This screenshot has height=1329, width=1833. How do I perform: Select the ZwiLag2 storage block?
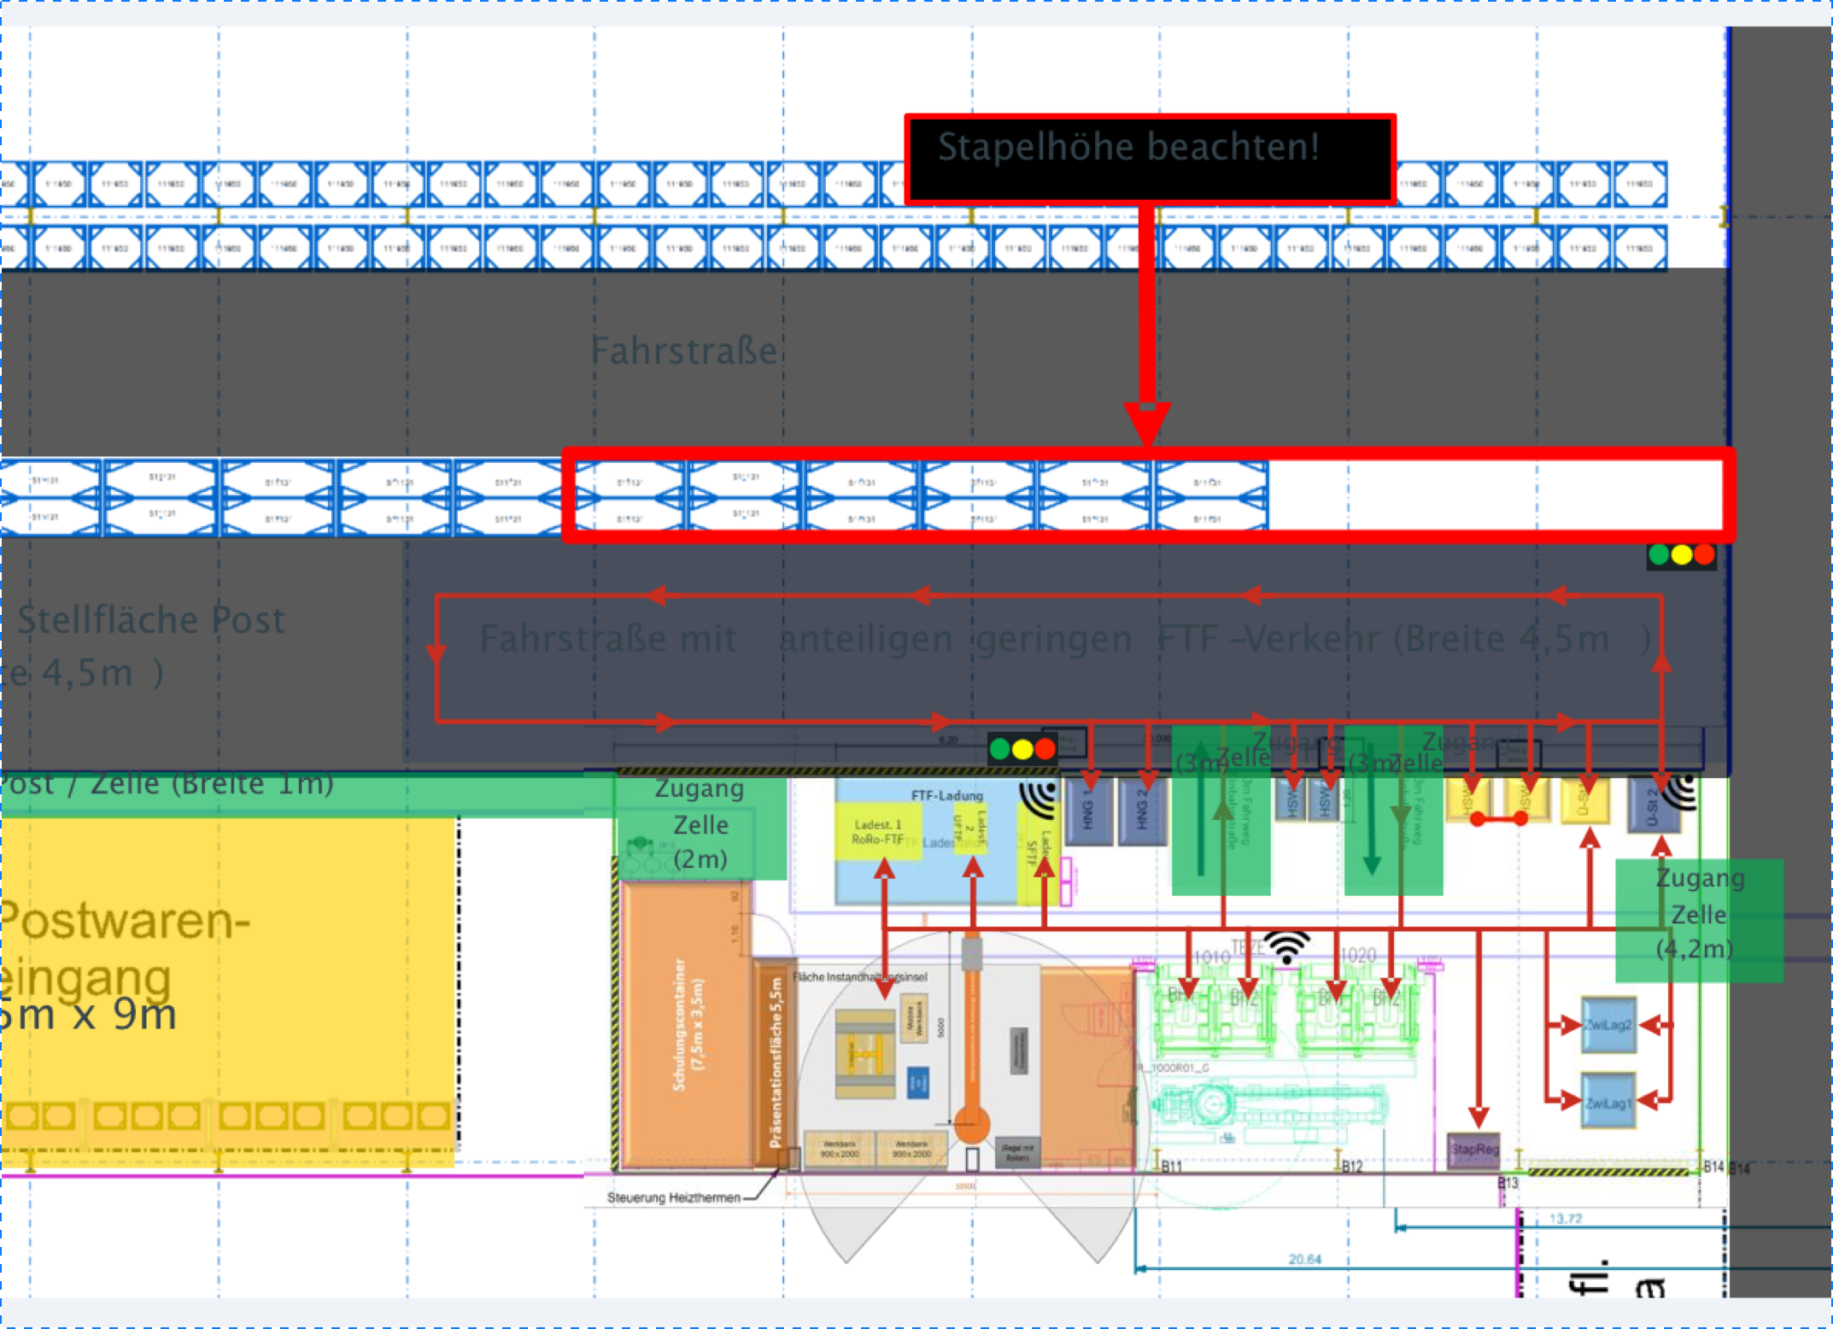1608,1024
